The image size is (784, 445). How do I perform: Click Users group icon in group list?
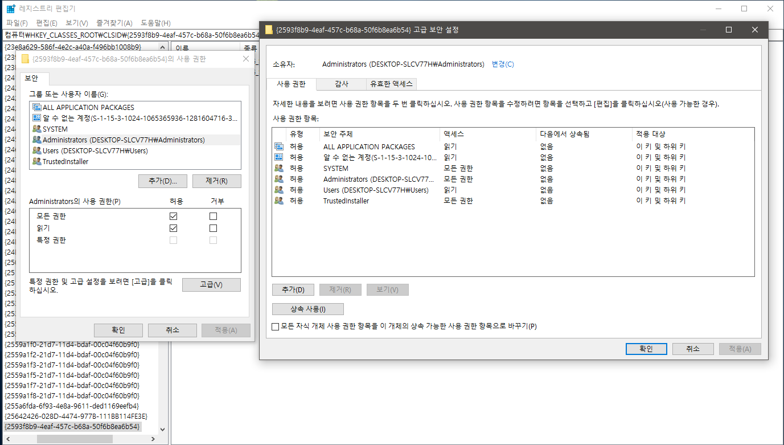point(37,150)
